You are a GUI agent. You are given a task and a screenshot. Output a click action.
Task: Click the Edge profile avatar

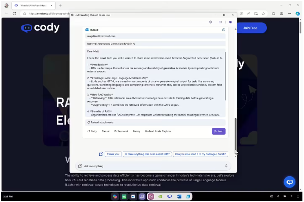(6, 5)
